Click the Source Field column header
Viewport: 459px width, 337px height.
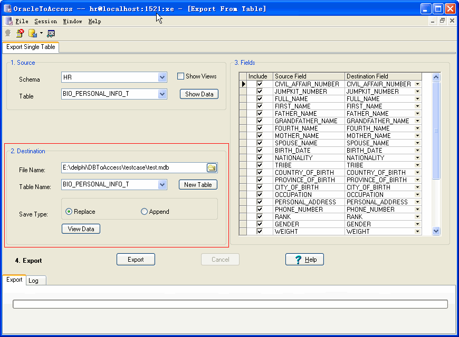coord(309,76)
